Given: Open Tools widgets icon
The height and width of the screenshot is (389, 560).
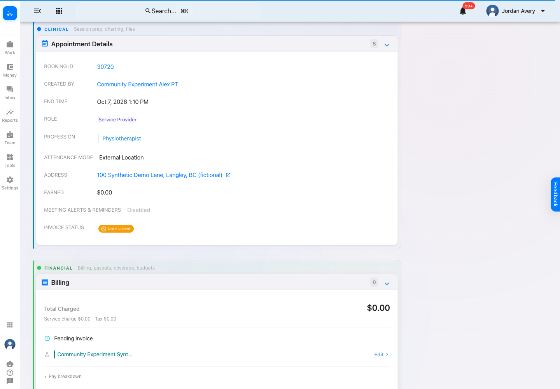Looking at the screenshot, I should 10,160.
